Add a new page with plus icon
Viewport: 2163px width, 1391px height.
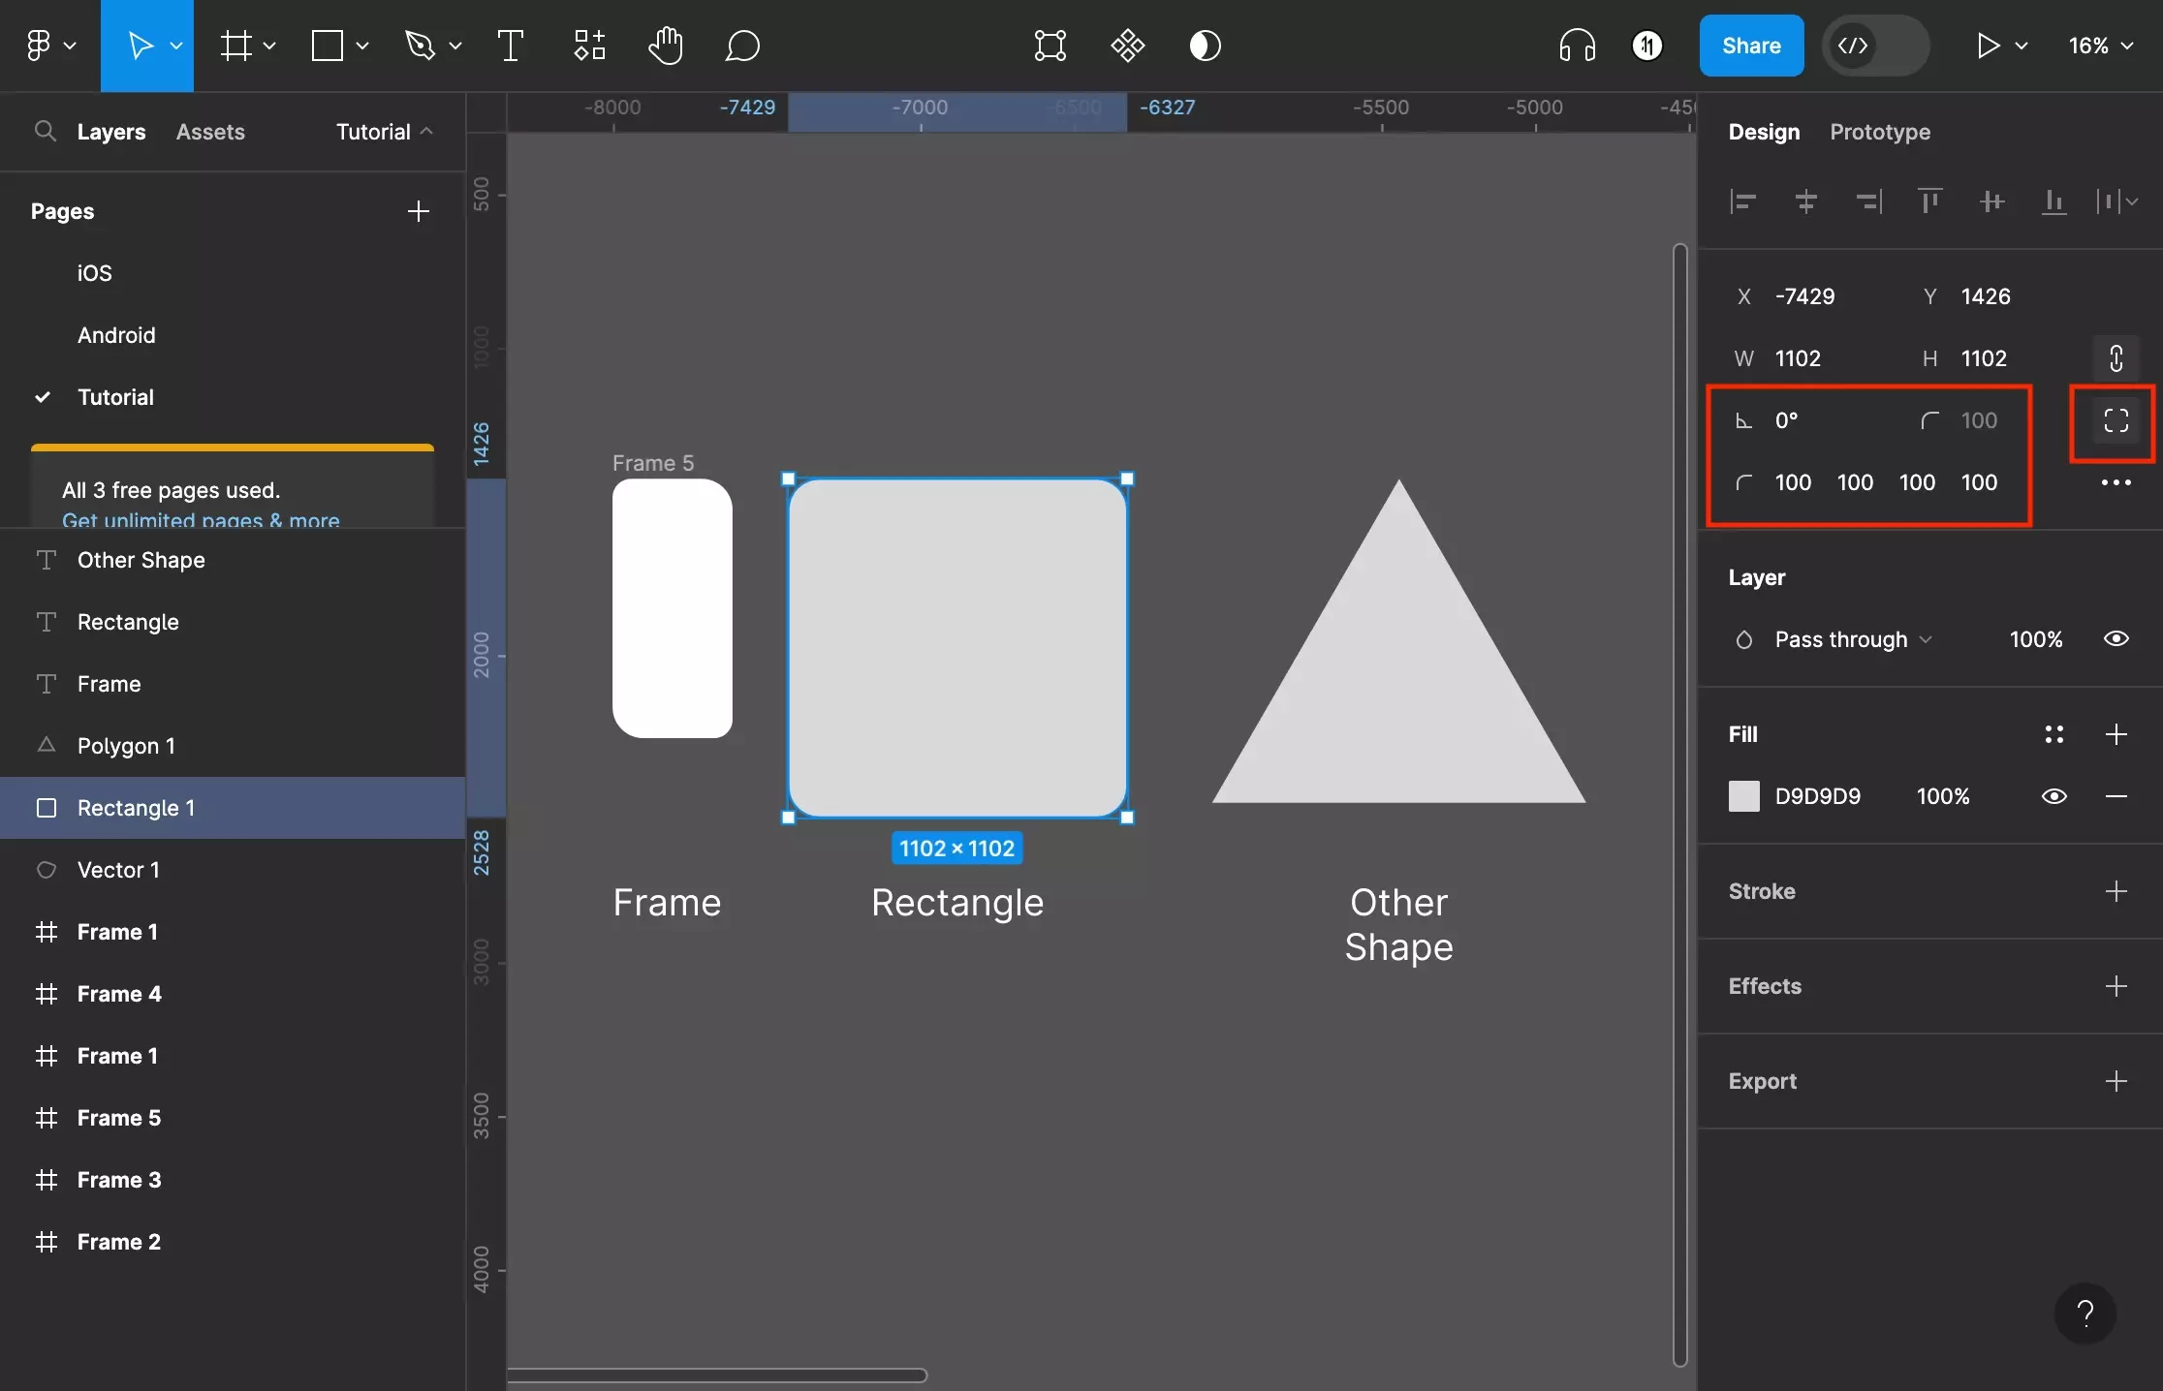[419, 211]
